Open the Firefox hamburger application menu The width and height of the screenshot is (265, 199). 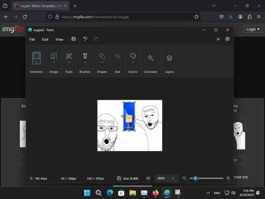259,17
